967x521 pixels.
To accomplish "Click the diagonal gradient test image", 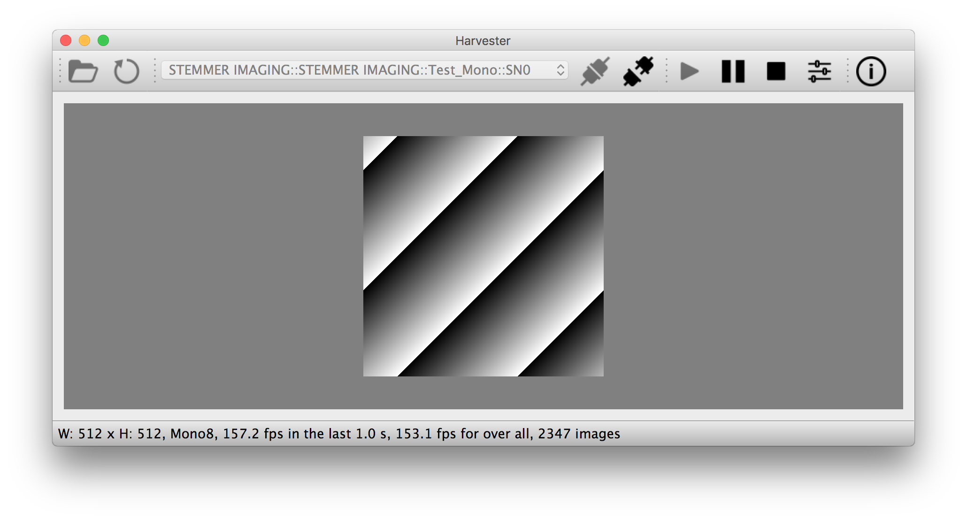I will (x=483, y=256).
